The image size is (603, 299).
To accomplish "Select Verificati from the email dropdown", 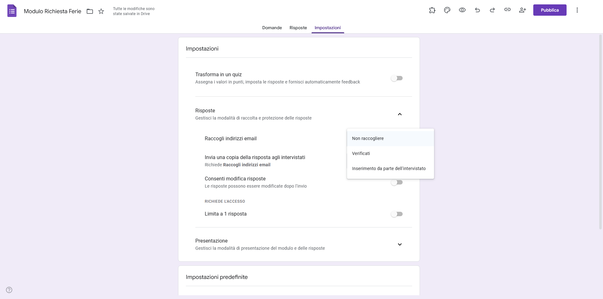I will [361, 153].
